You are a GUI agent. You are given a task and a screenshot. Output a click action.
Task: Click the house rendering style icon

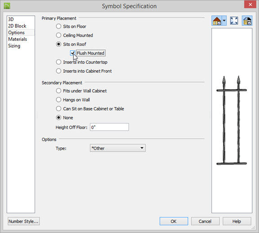[217, 21]
